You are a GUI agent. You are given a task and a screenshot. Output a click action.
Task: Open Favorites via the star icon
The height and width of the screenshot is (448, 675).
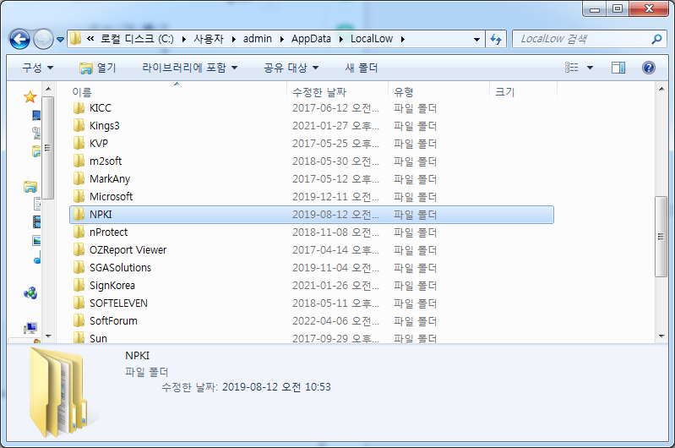(x=30, y=96)
